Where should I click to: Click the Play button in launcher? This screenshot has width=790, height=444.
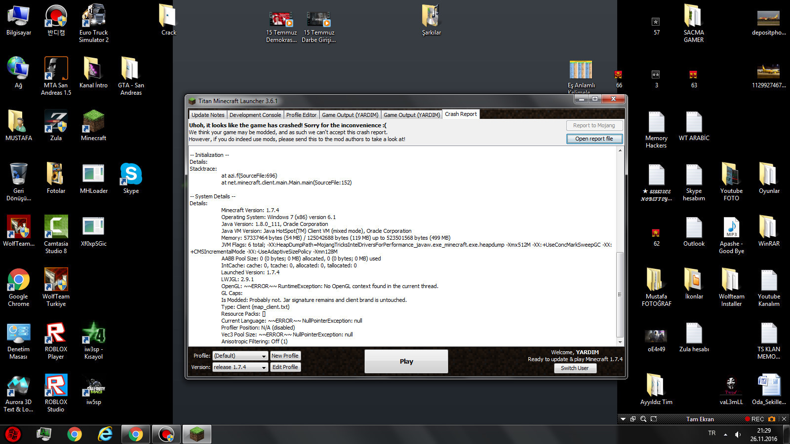(406, 361)
